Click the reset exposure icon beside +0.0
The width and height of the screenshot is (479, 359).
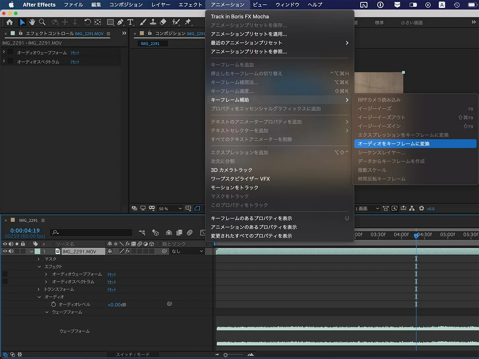422,208
